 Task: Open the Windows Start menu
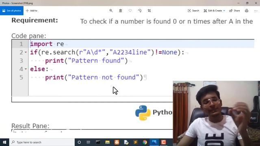4,142
